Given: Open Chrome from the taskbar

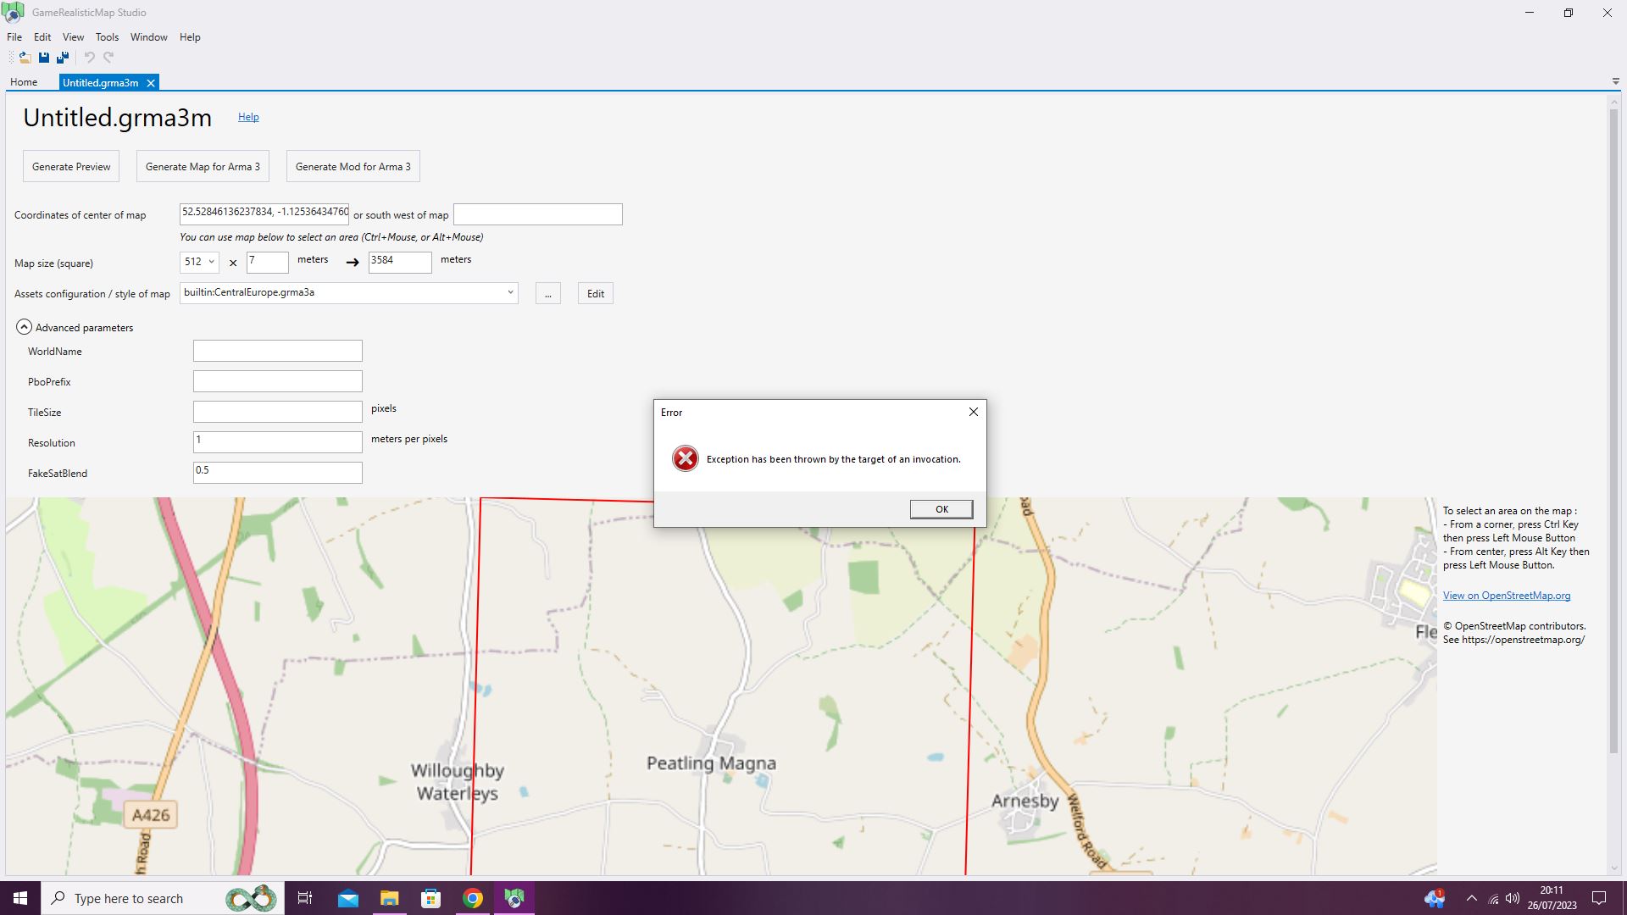Looking at the screenshot, I should pos(473,899).
